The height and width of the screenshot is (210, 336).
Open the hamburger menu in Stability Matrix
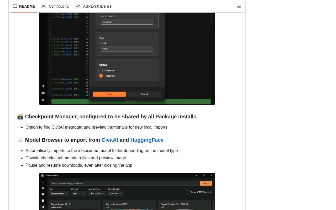(43, 182)
